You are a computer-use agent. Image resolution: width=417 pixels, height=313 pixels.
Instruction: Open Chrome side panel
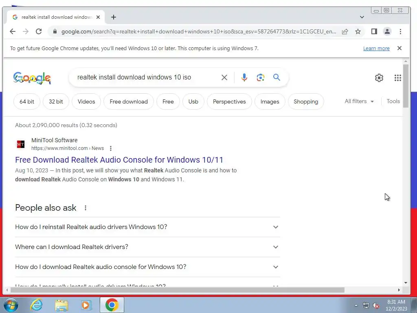click(374, 31)
